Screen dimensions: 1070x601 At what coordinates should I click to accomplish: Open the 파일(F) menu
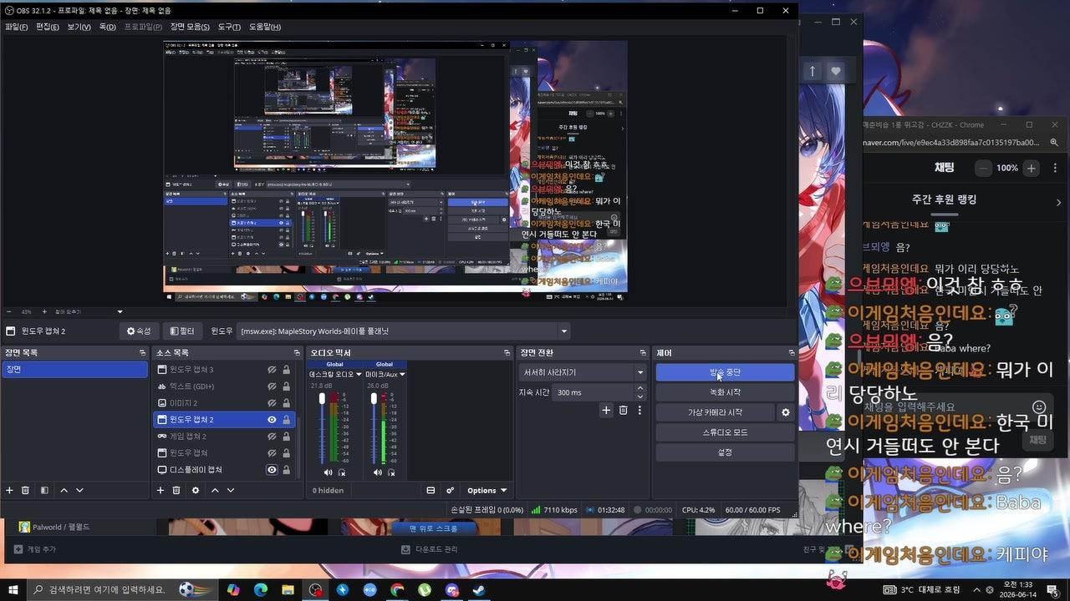click(16, 27)
